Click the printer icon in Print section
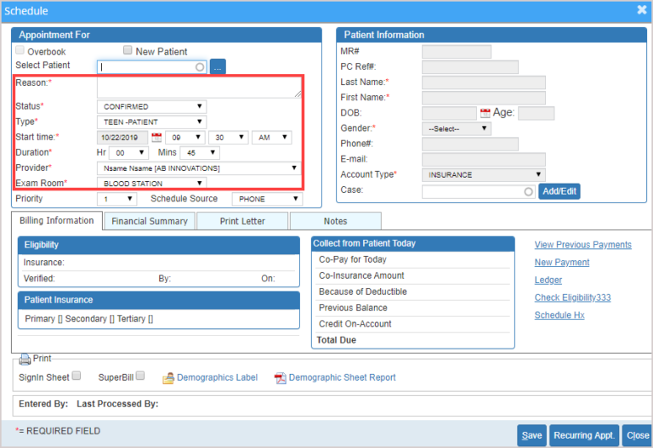 tap(25, 359)
